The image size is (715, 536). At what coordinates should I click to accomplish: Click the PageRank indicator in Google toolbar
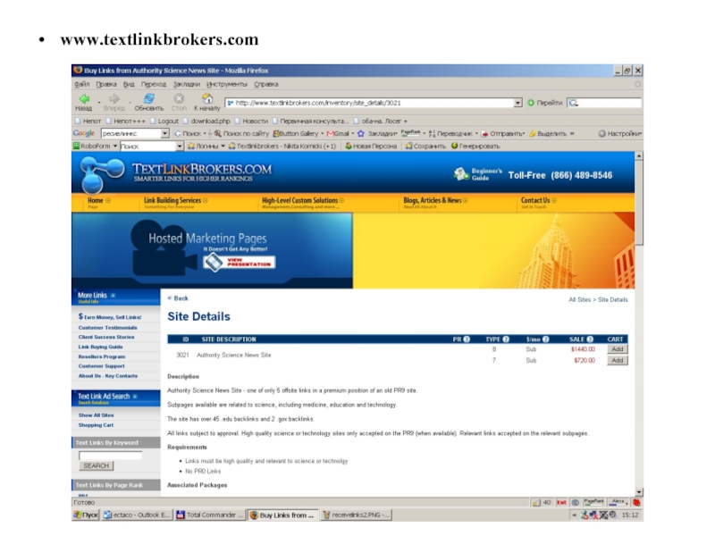point(410,132)
